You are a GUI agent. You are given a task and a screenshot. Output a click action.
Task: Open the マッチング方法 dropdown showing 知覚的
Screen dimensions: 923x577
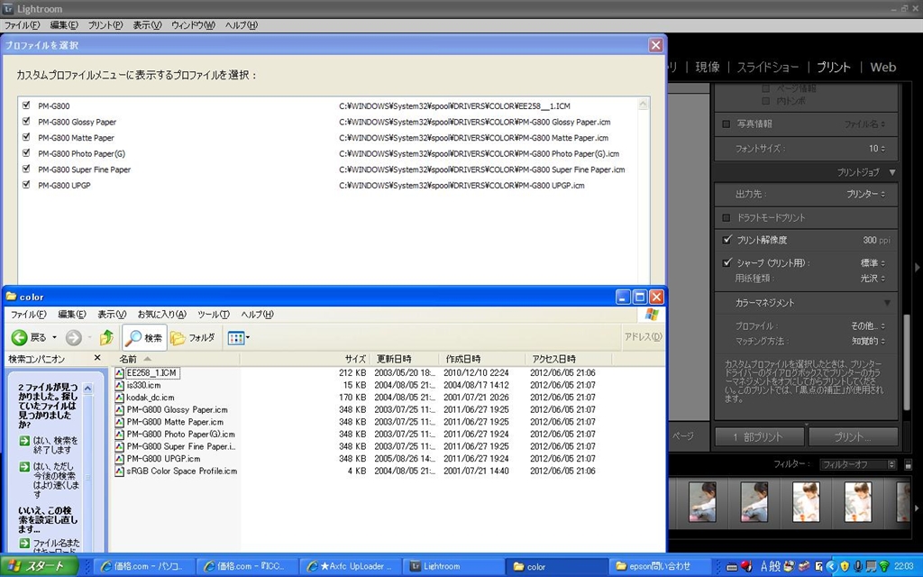(x=868, y=342)
